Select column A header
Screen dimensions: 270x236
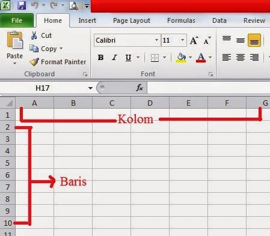pos(34,103)
